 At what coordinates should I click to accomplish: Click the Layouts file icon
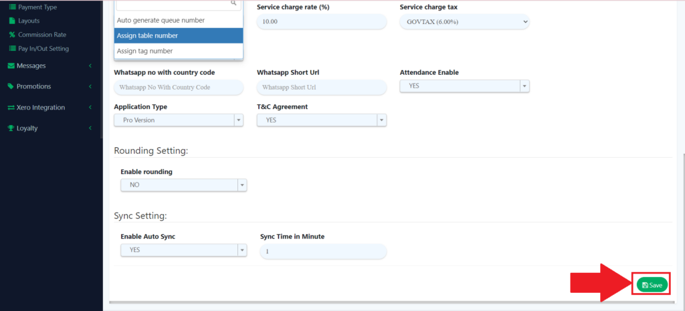tap(12, 21)
